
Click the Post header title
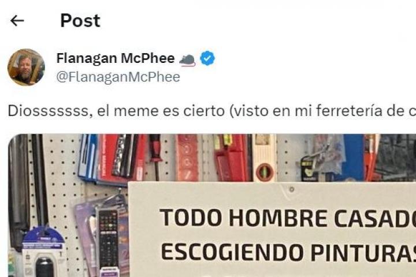(x=80, y=21)
